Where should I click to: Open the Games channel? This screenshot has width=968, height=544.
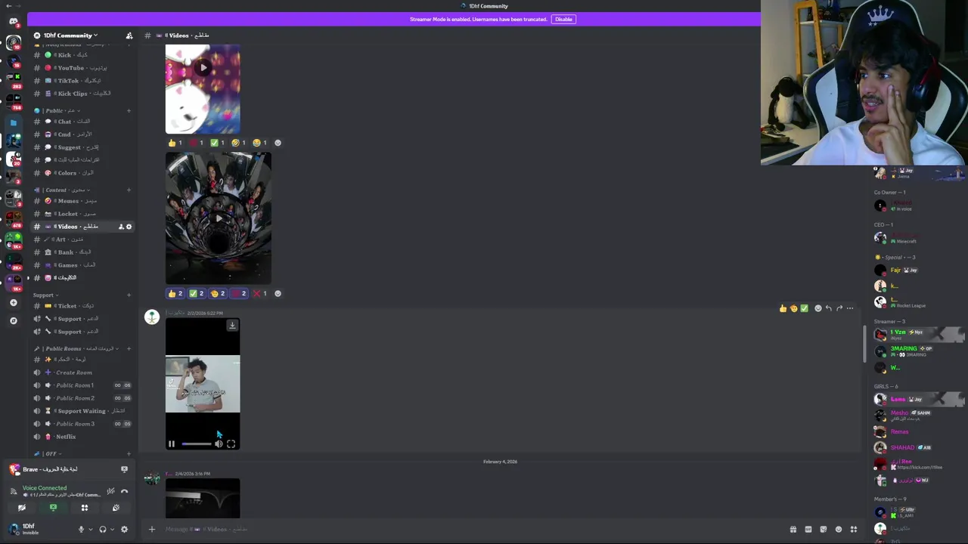tap(83, 265)
